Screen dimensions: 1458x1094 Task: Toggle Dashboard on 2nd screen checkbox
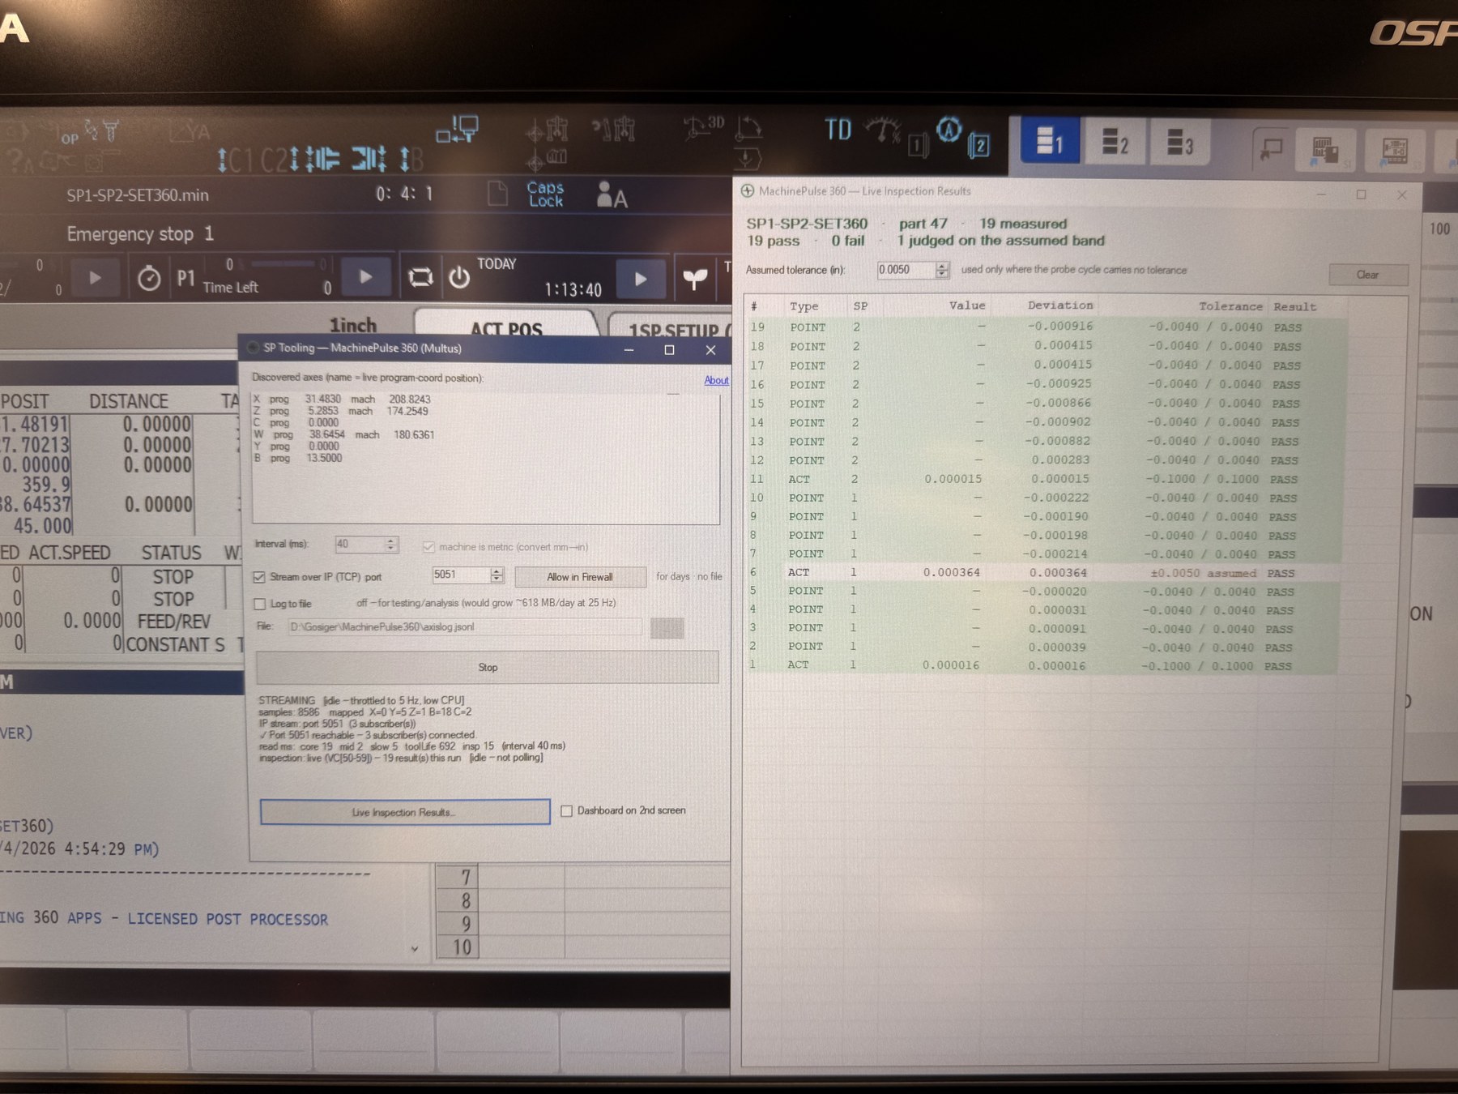coord(567,810)
